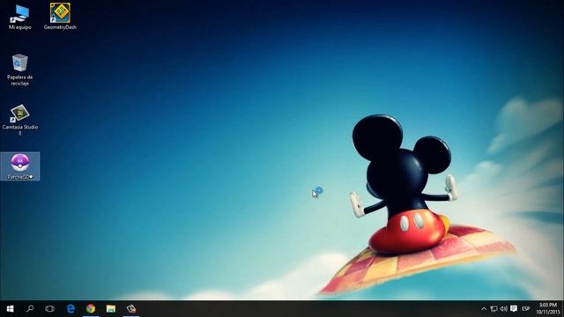This screenshot has height=317, width=564.
Task: Switch to the Camtasia taskbar app
Action: [131, 309]
